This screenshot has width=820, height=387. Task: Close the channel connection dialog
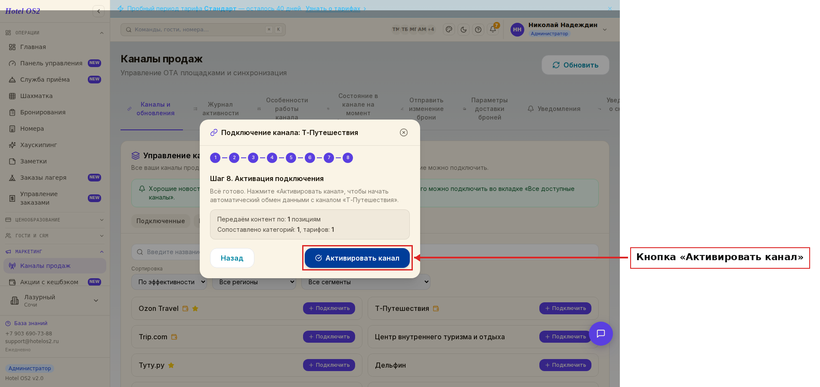tap(404, 132)
